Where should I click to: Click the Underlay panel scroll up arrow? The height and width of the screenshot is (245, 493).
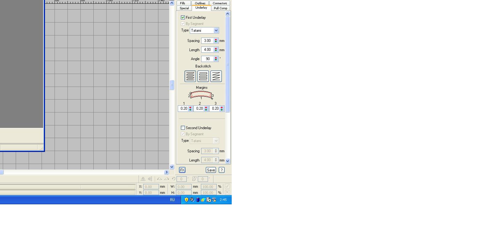tap(228, 14)
